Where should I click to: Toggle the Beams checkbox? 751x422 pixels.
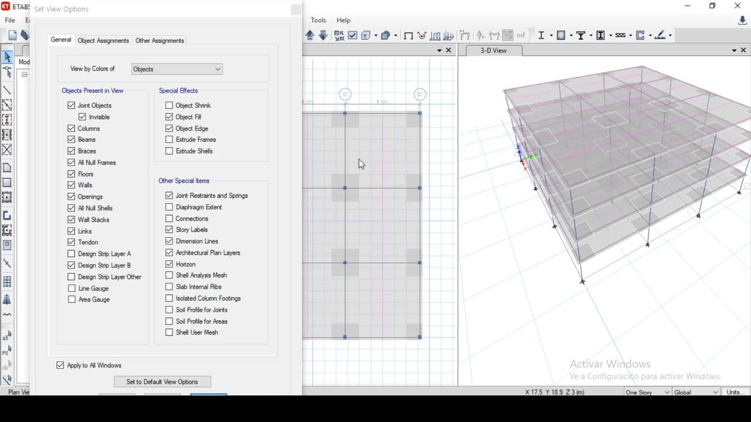(71, 139)
